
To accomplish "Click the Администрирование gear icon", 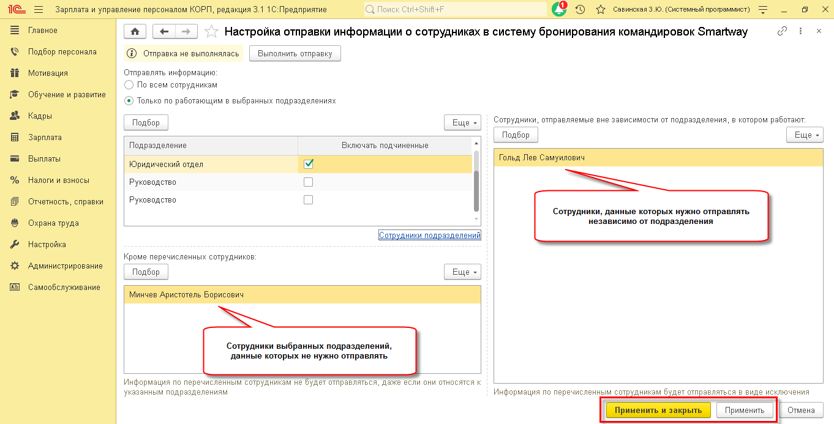I will click(x=15, y=266).
